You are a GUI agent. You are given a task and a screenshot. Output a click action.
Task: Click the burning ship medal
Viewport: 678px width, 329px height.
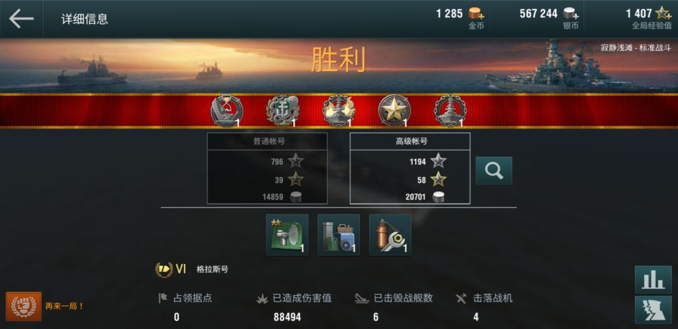coord(338,111)
